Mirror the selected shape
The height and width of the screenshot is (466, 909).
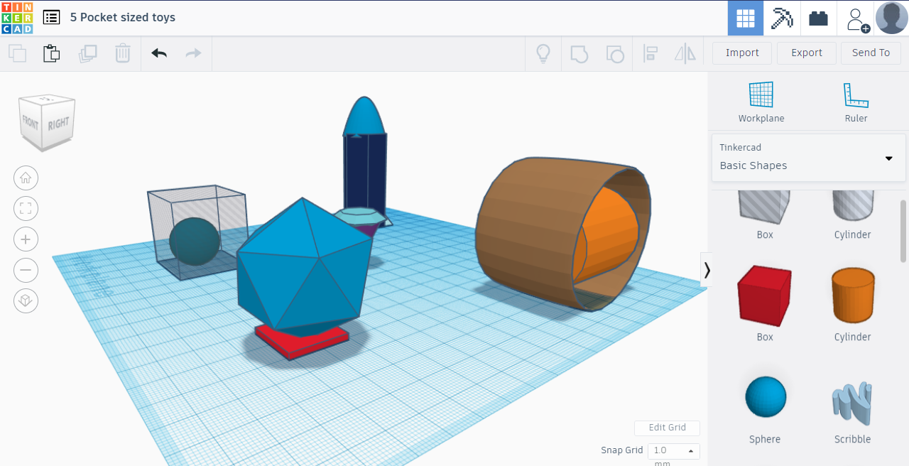(x=685, y=53)
